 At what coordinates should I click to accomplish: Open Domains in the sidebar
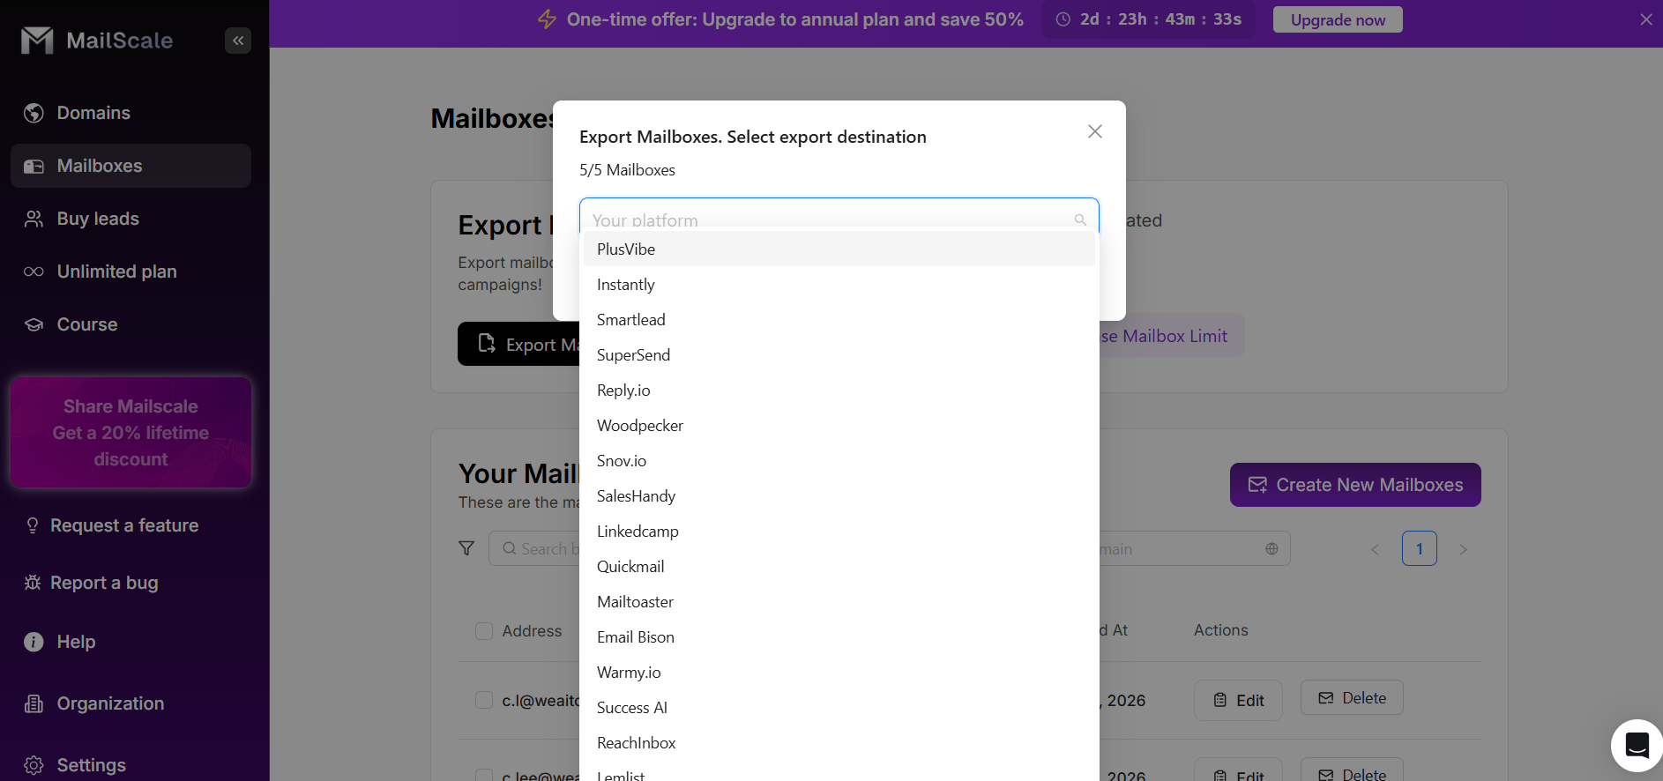point(131,113)
